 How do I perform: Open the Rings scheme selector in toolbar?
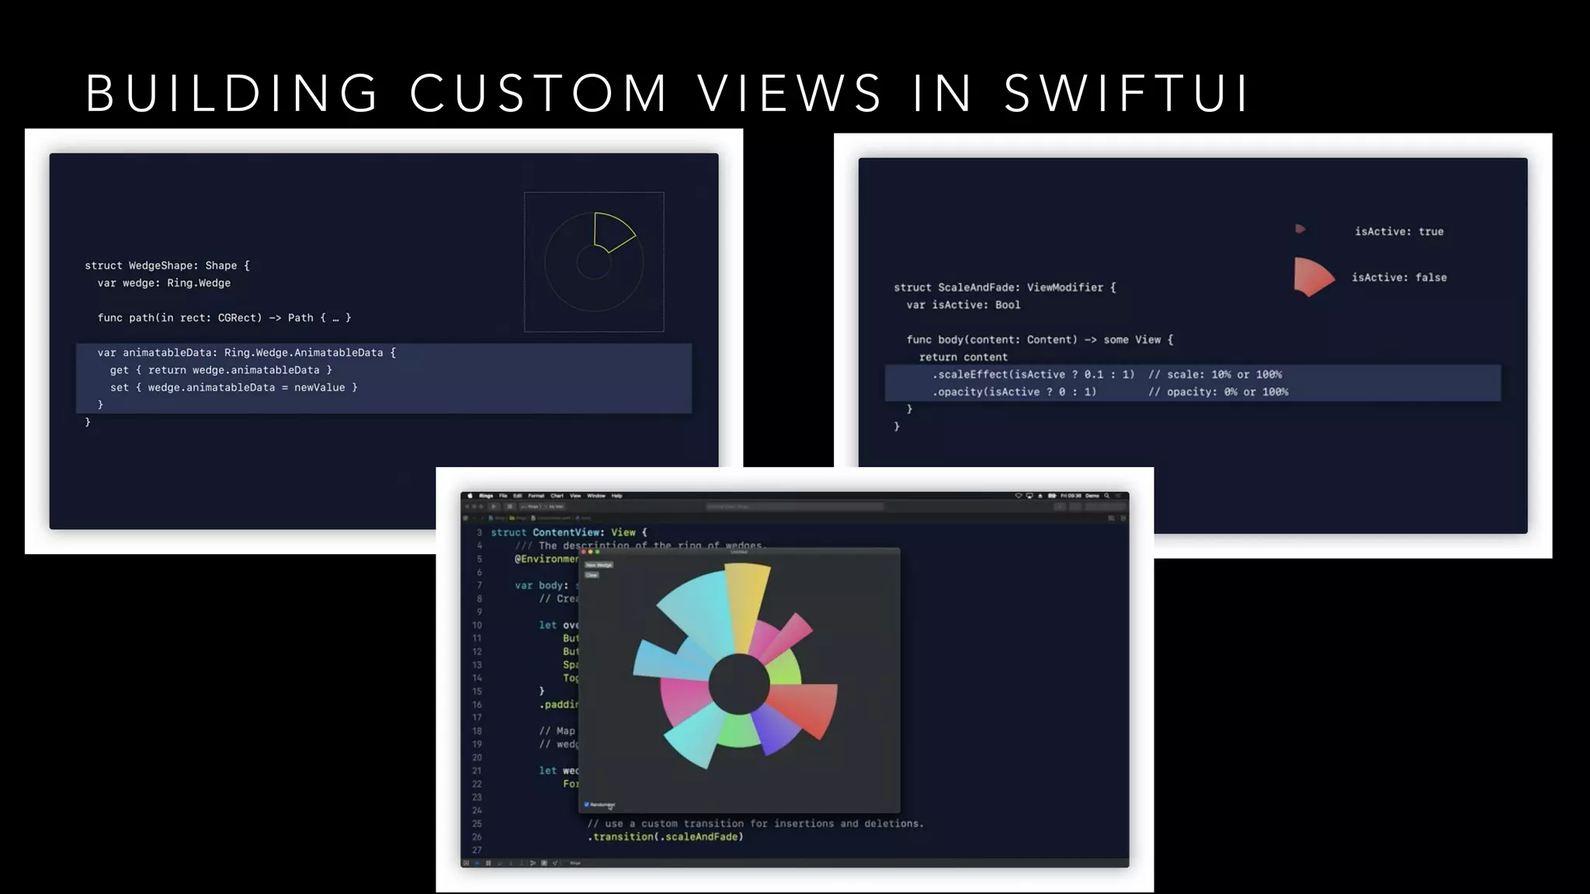[533, 507]
